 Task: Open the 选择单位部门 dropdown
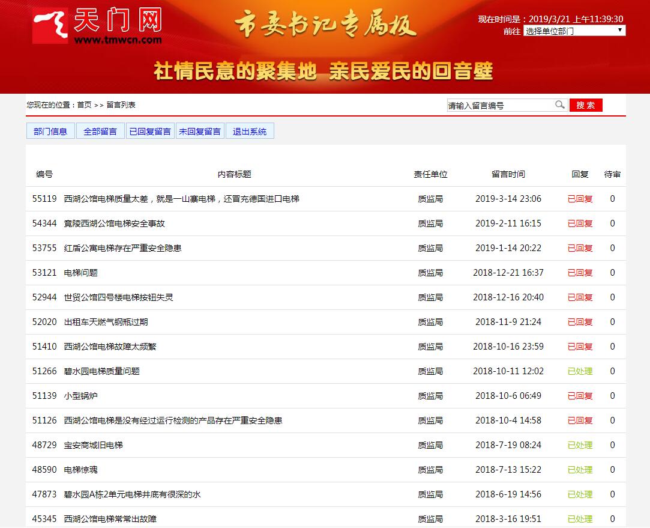(x=574, y=31)
